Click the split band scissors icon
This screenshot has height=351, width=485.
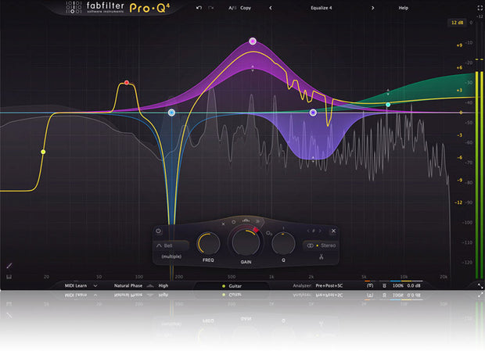[x=322, y=256]
